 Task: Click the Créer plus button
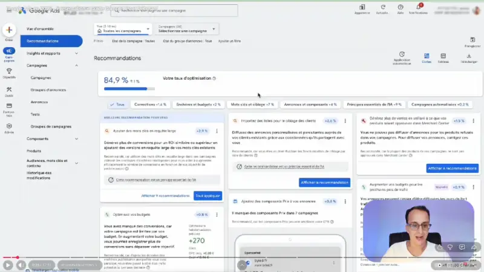[9, 30]
